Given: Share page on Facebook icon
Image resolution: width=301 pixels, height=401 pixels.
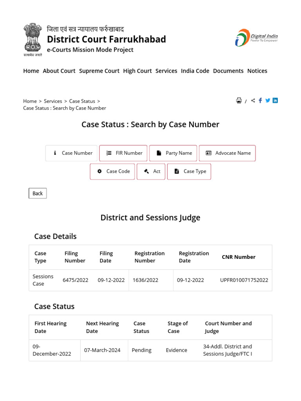Looking at the screenshot, I should [x=260, y=101].
